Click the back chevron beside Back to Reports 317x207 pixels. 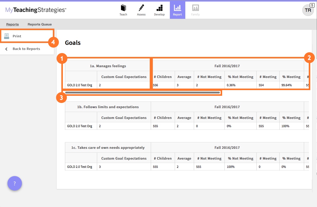6,49
